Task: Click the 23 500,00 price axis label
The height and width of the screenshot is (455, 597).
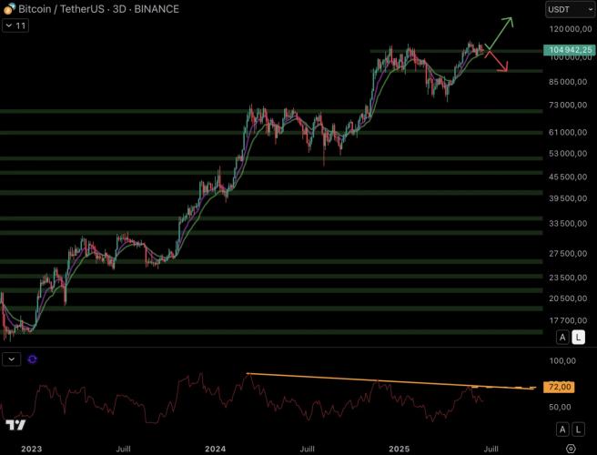Action: click(x=568, y=278)
